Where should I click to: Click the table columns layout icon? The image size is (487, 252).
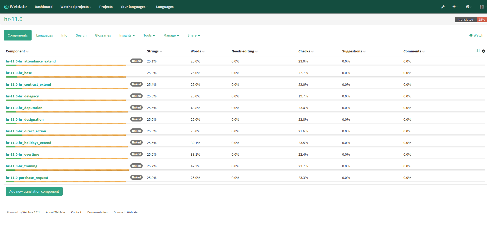[x=477, y=51]
